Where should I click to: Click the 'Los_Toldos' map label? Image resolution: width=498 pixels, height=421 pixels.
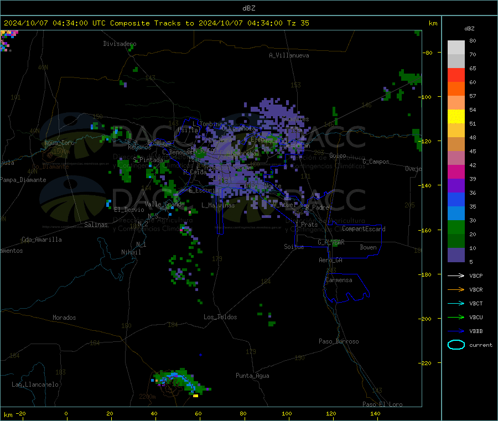[220, 317]
